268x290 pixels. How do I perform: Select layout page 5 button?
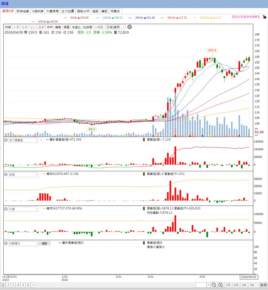[x=23, y=285]
